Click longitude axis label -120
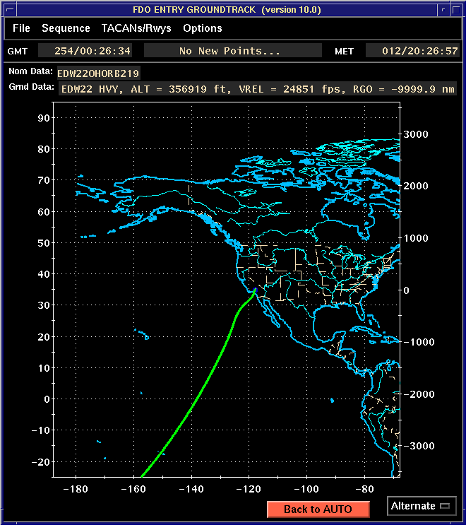The height and width of the screenshot is (525, 466). tap(249, 489)
